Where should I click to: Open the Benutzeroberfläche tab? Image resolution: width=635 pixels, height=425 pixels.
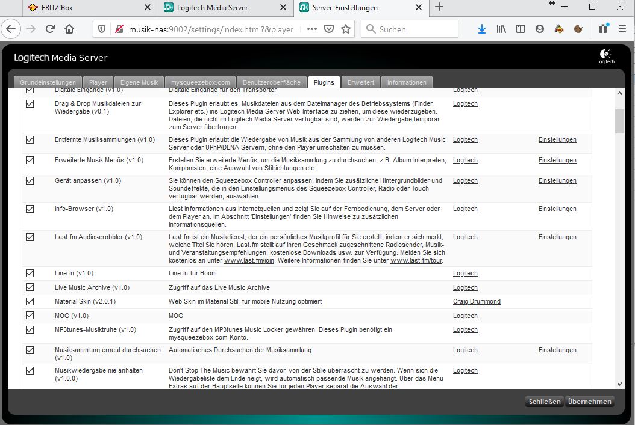click(x=272, y=82)
